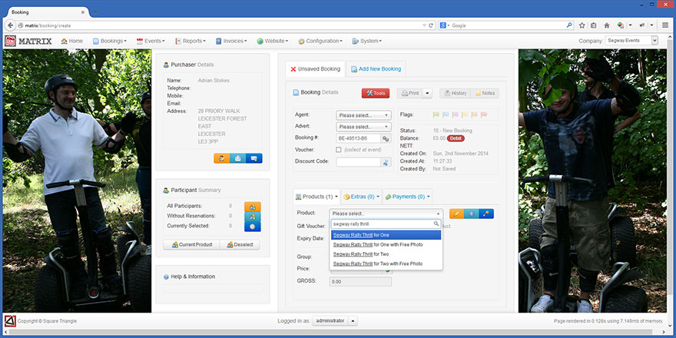Click the Current Product button

192,244
